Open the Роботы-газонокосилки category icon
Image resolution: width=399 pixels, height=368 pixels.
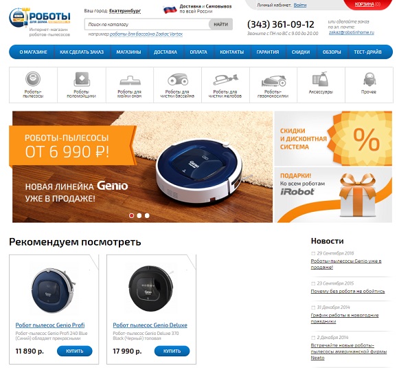(x=273, y=80)
